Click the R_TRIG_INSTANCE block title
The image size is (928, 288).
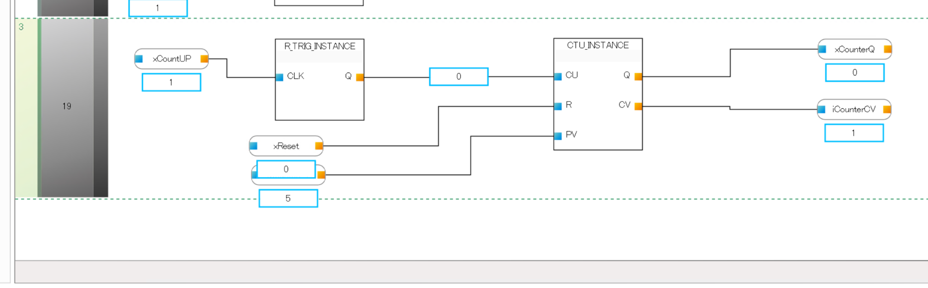(319, 46)
